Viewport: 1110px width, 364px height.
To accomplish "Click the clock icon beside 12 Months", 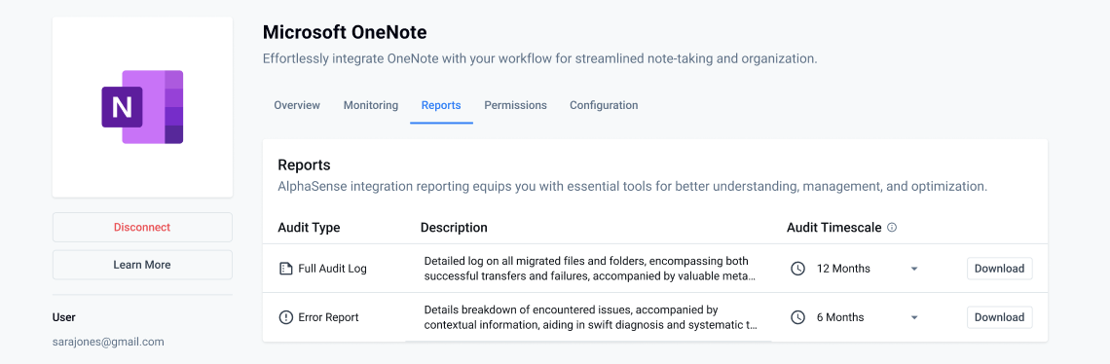I will pos(797,269).
